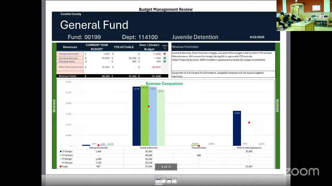Open the meeting room video thumbnail
332x186 pixels.
click(304, 16)
